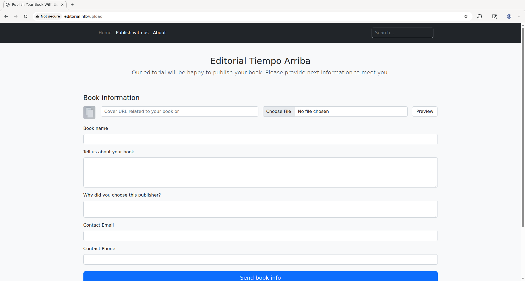Focus the Cover URL input field
The height and width of the screenshot is (281, 525).
click(x=179, y=112)
